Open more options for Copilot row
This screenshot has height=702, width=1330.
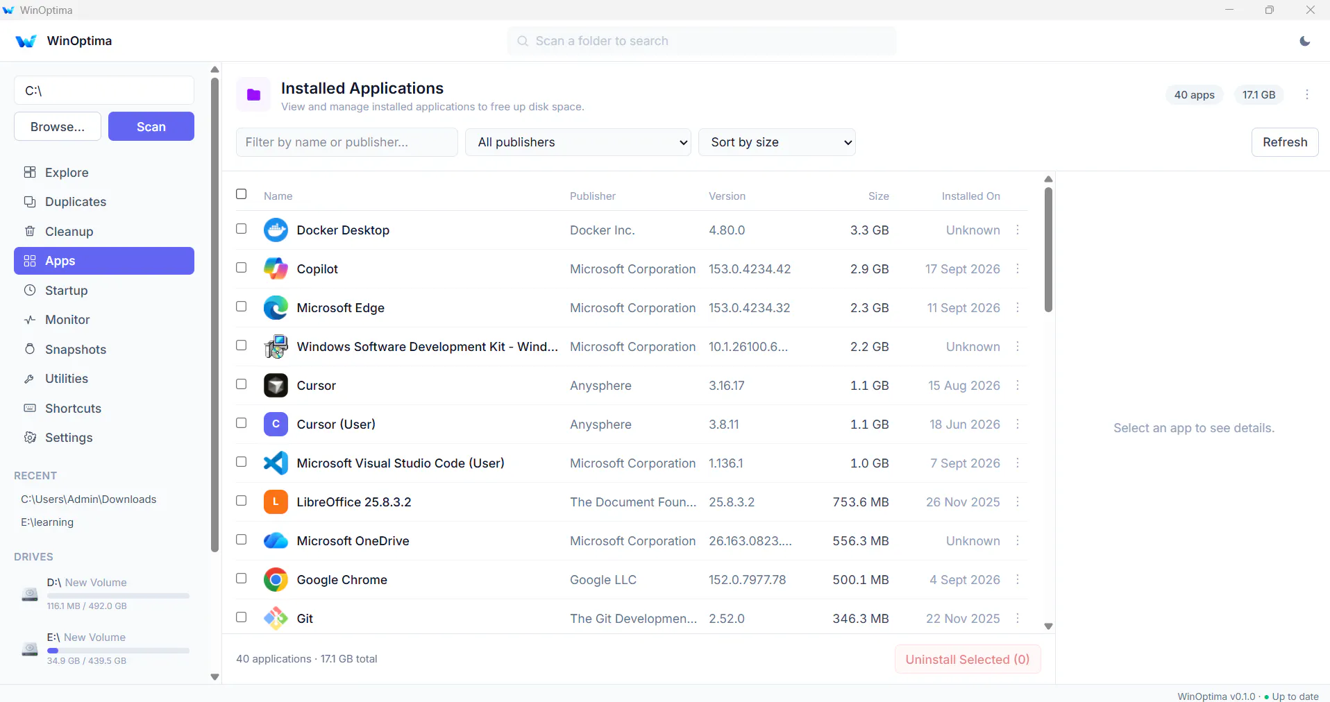point(1018,268)
